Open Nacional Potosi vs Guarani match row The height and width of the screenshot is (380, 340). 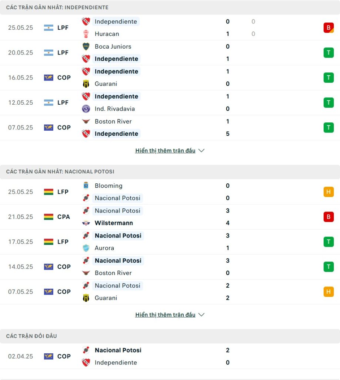click(x=170, y=292)
